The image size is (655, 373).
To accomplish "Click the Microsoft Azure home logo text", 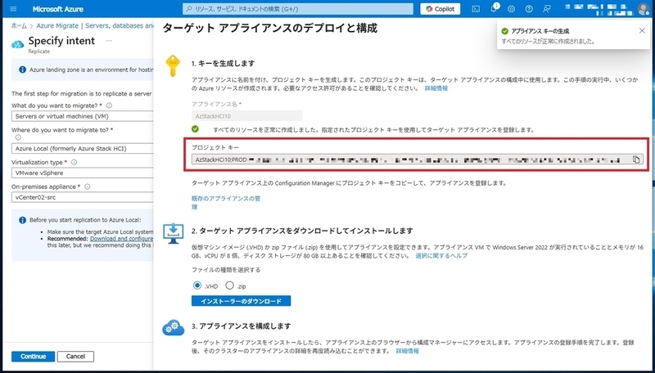I will click(x=57, y=9).
